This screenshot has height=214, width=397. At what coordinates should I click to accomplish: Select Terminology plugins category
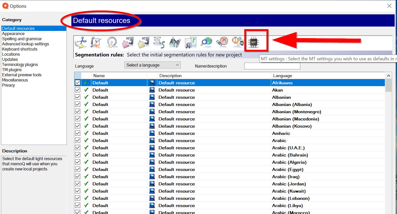pyautogui.click(x=20, y=64)
